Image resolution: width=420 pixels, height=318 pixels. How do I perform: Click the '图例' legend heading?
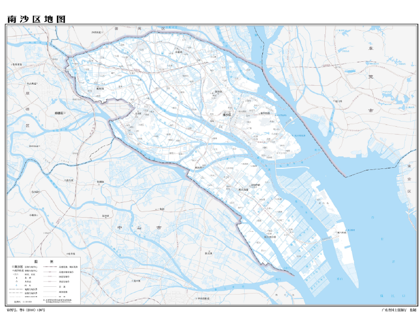tap(44, 261)
